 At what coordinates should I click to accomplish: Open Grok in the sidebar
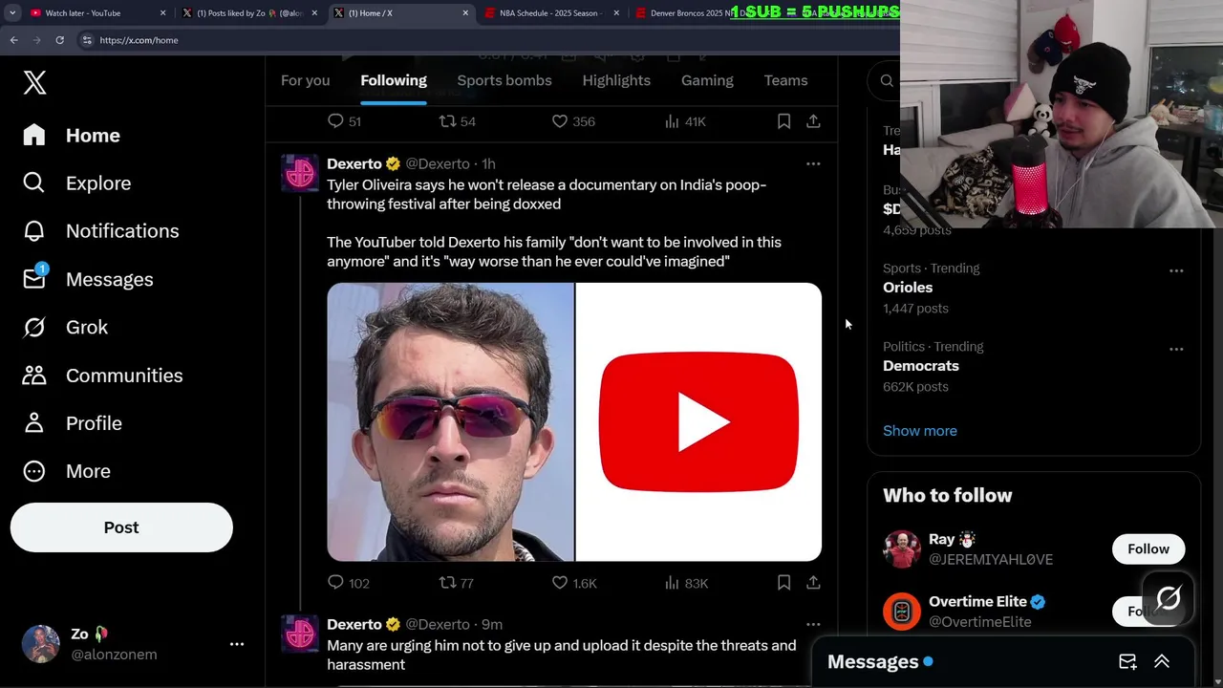coord(65,327)
